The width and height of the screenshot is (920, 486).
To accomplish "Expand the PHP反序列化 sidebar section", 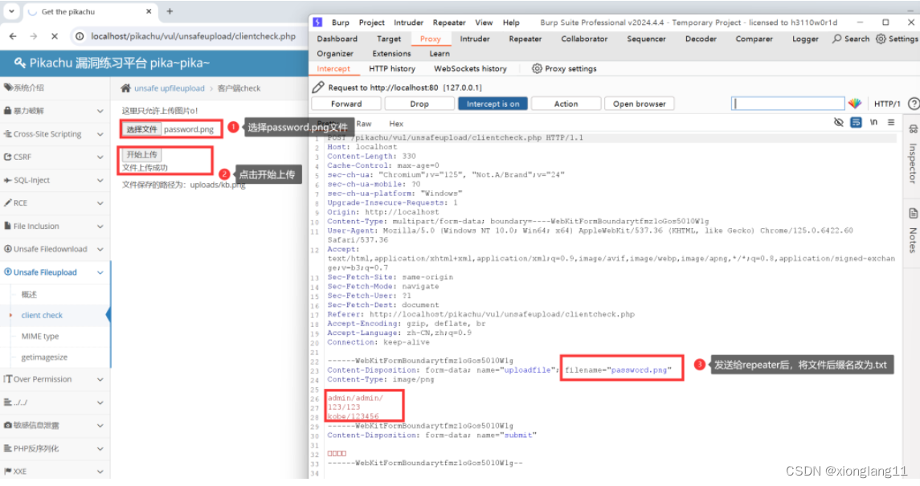I will click(x=55, y=448).
